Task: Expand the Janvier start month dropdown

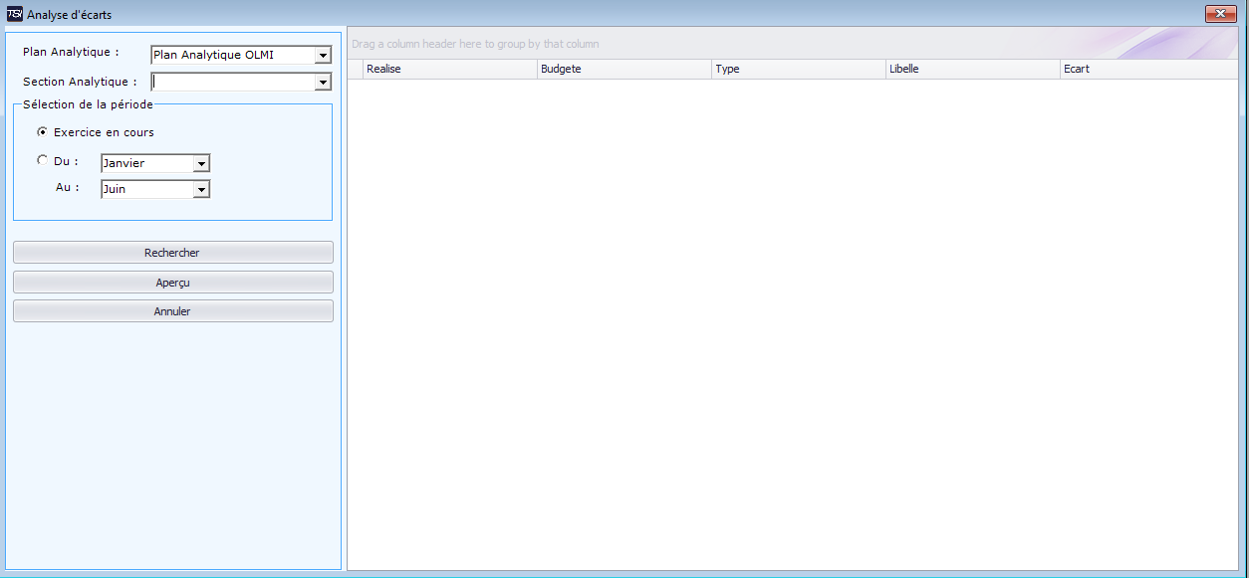Action: point(201,163)
